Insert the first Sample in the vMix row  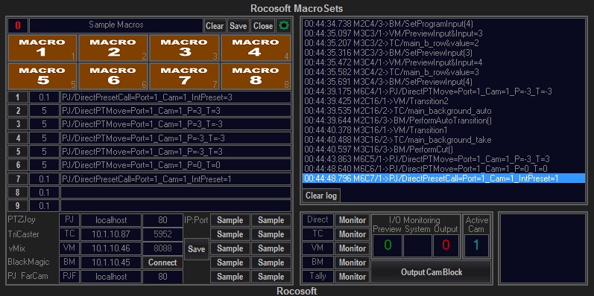pyautogui.click(x=230, y=248)
